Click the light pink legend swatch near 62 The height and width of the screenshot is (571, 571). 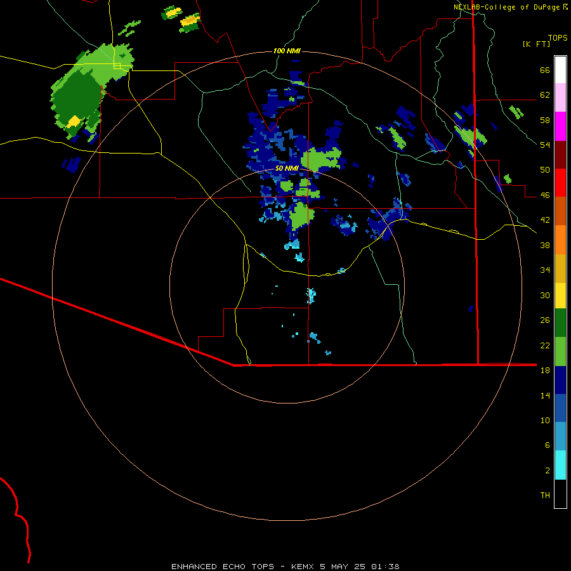[560, 98]
